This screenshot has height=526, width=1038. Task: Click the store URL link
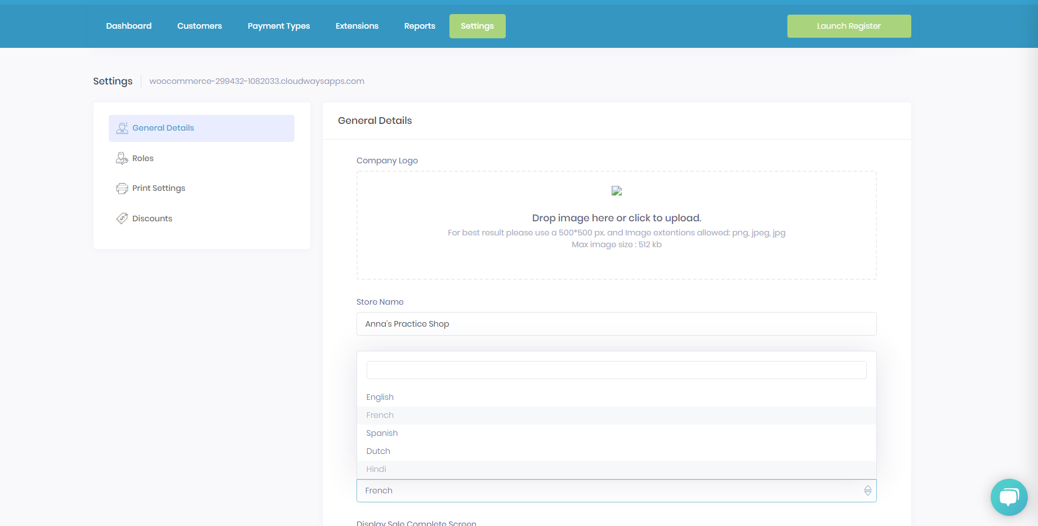click(257, 81)
